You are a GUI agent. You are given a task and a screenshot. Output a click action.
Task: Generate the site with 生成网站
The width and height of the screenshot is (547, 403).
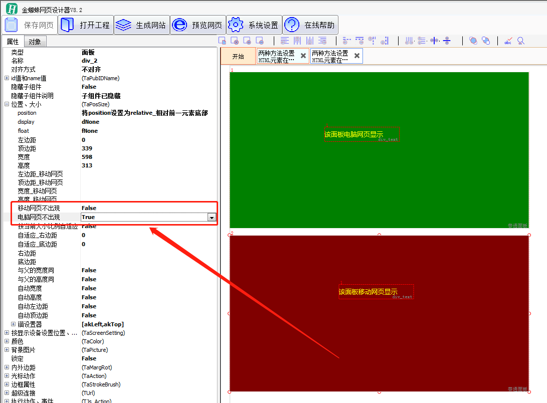tap(142, 25)
